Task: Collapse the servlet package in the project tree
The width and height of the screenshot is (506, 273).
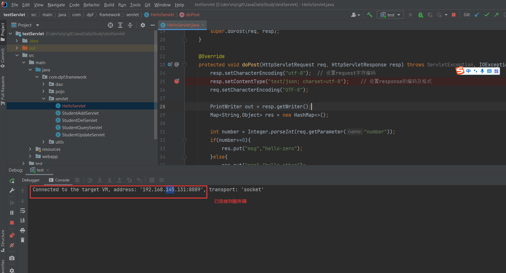Action: [x=44, y=99]
